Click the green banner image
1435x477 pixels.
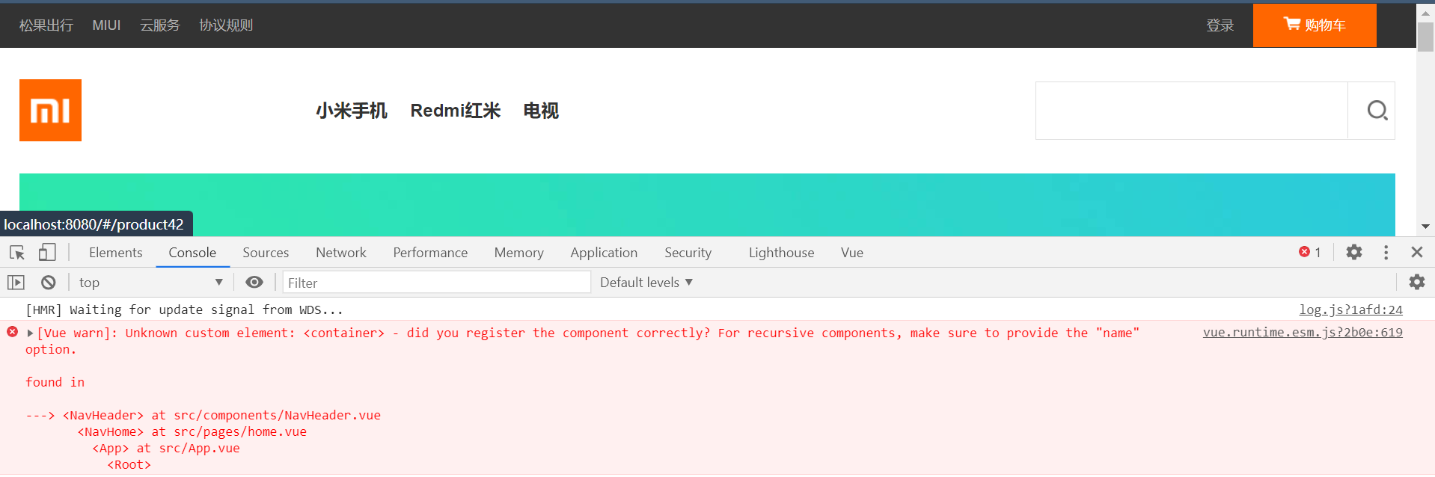(707, 205)
